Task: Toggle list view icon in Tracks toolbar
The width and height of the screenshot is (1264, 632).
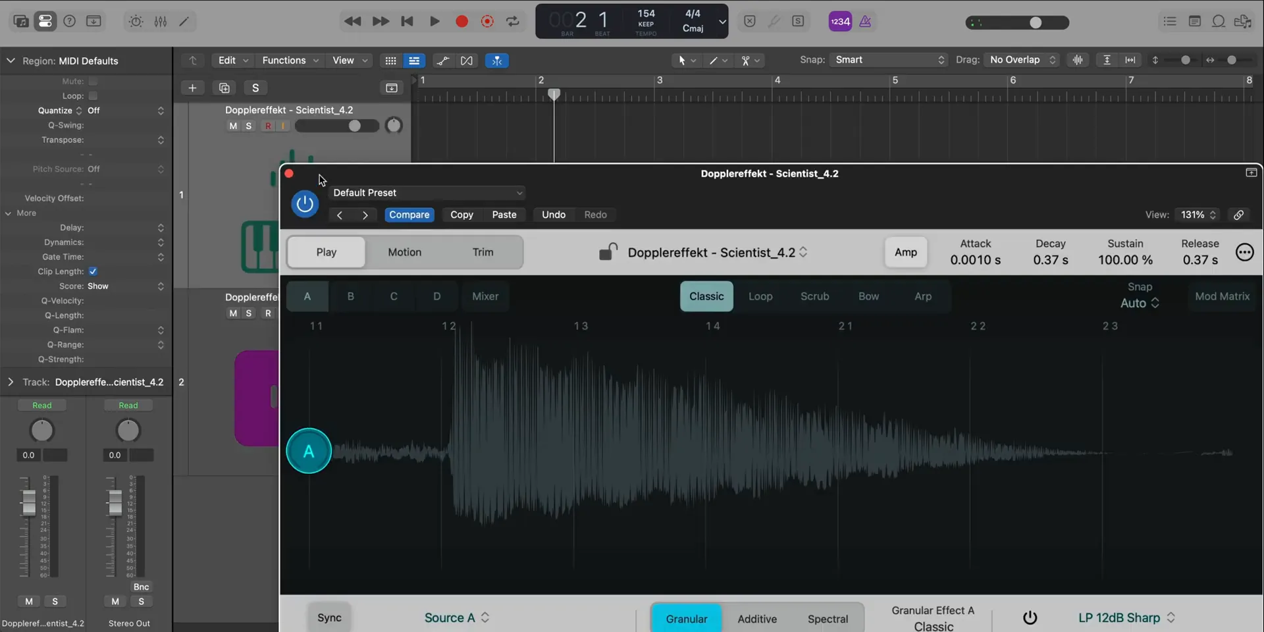Action: [x=414, y=61]
